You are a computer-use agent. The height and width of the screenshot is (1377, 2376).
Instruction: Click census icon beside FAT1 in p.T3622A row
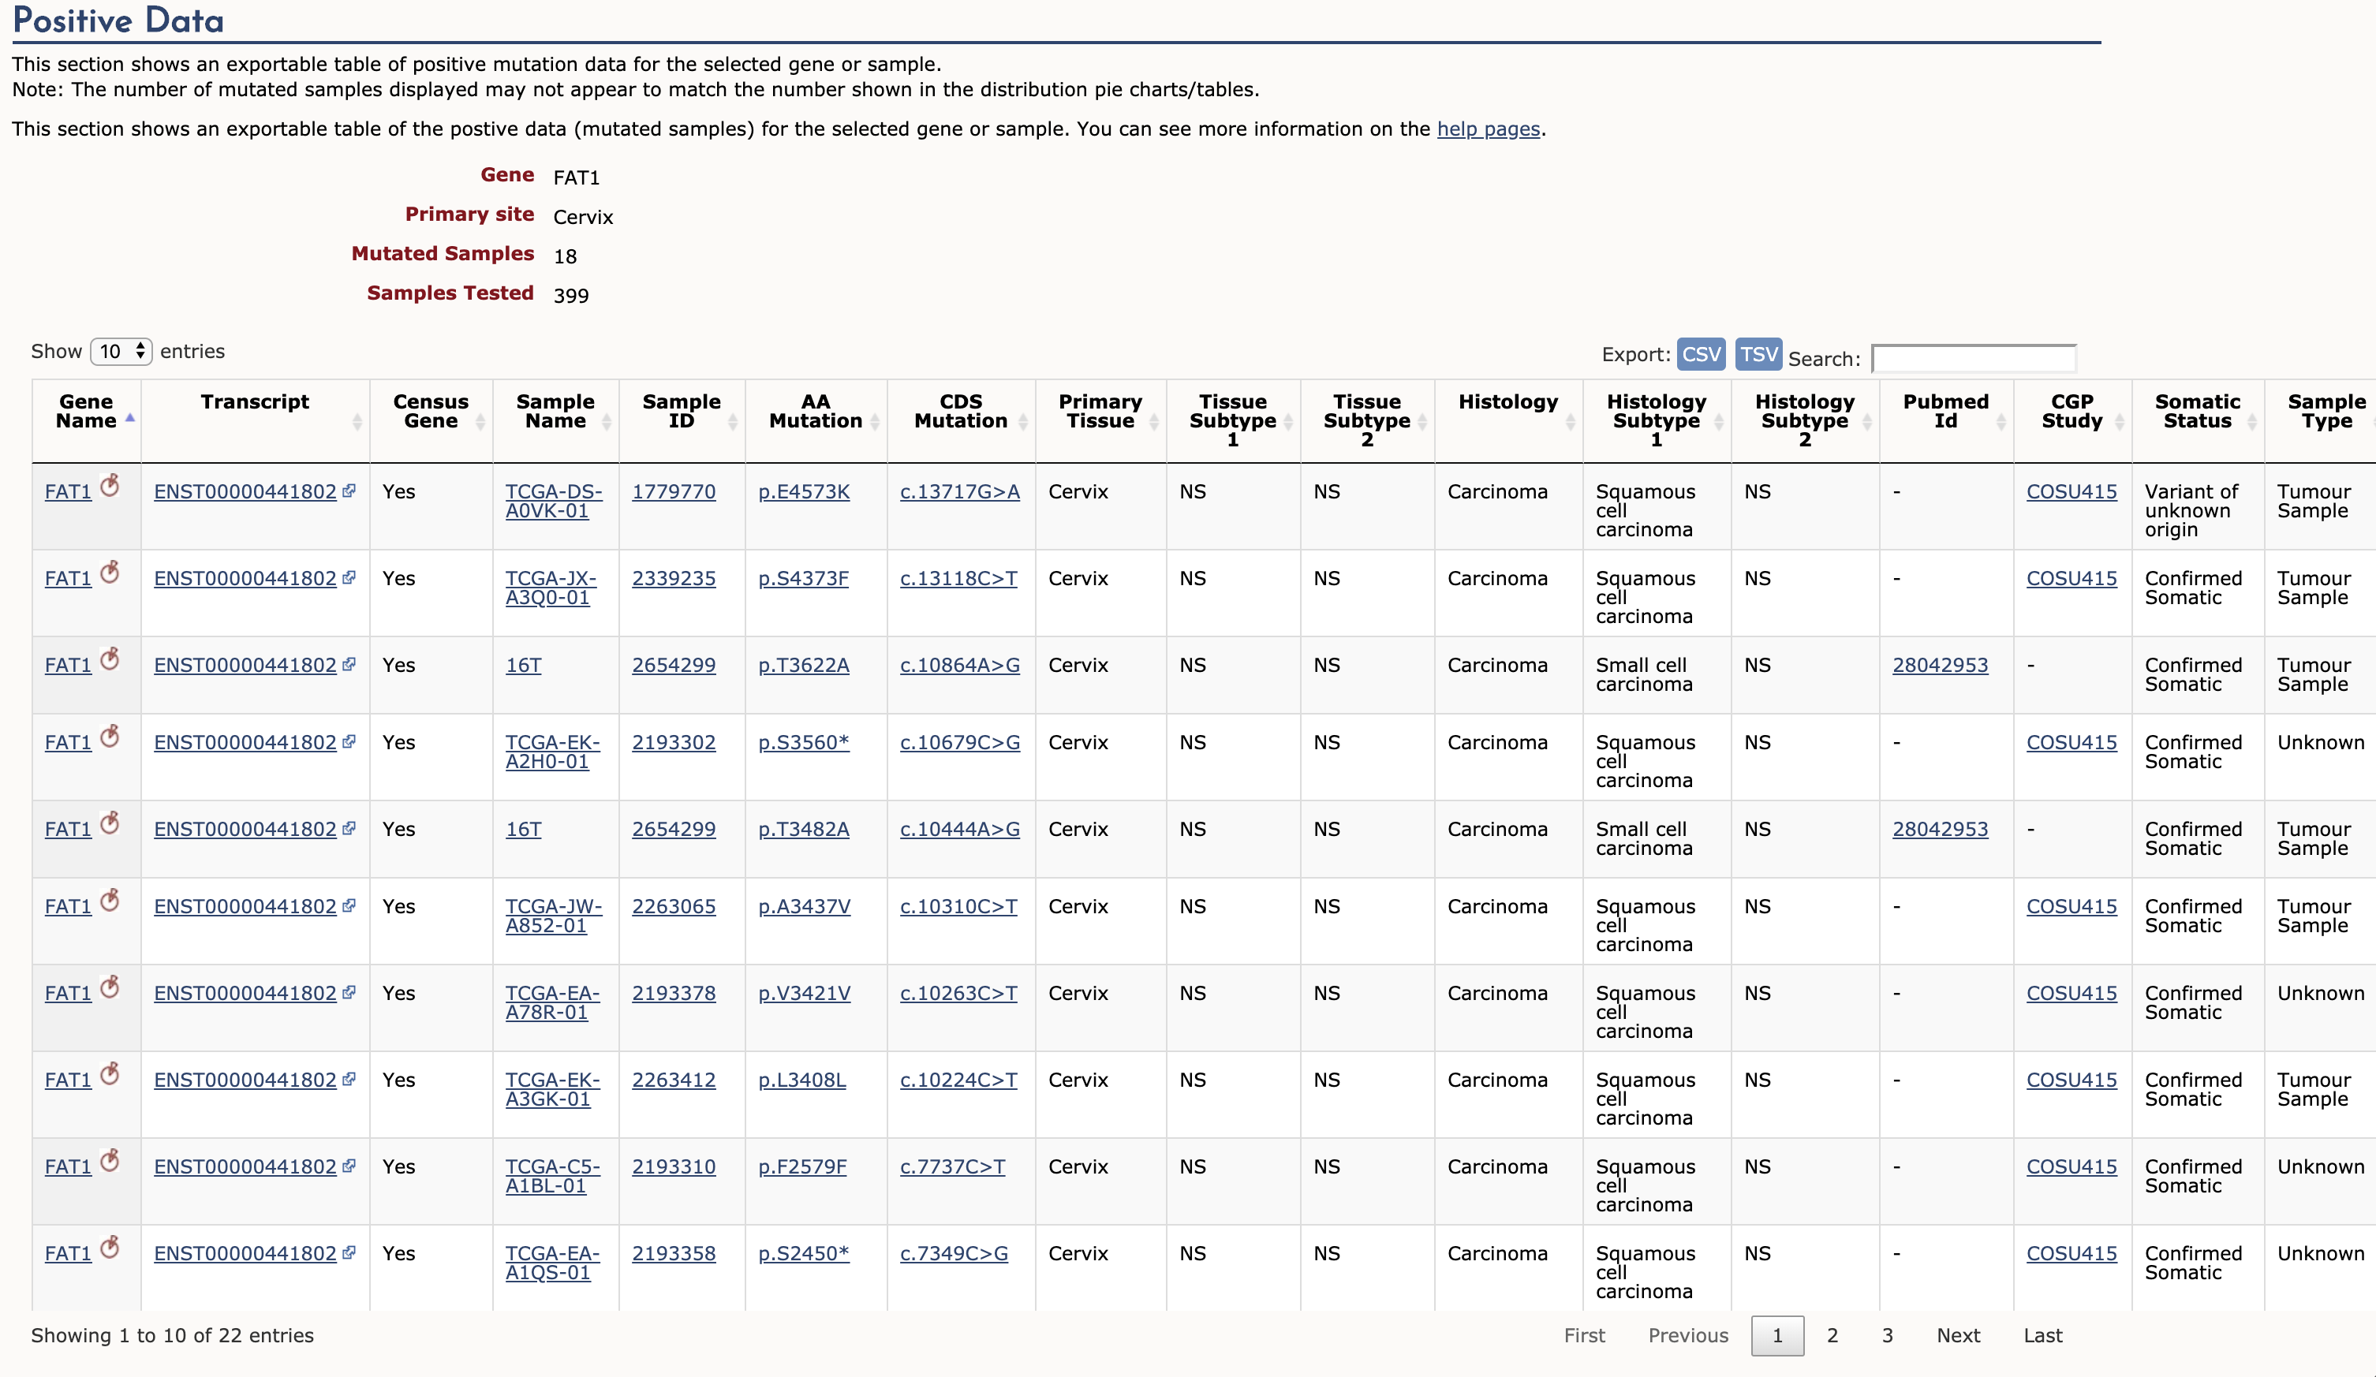coord(110,659)
